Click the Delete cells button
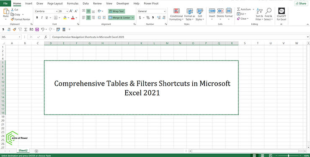310x157 pixels. point(220,14)
